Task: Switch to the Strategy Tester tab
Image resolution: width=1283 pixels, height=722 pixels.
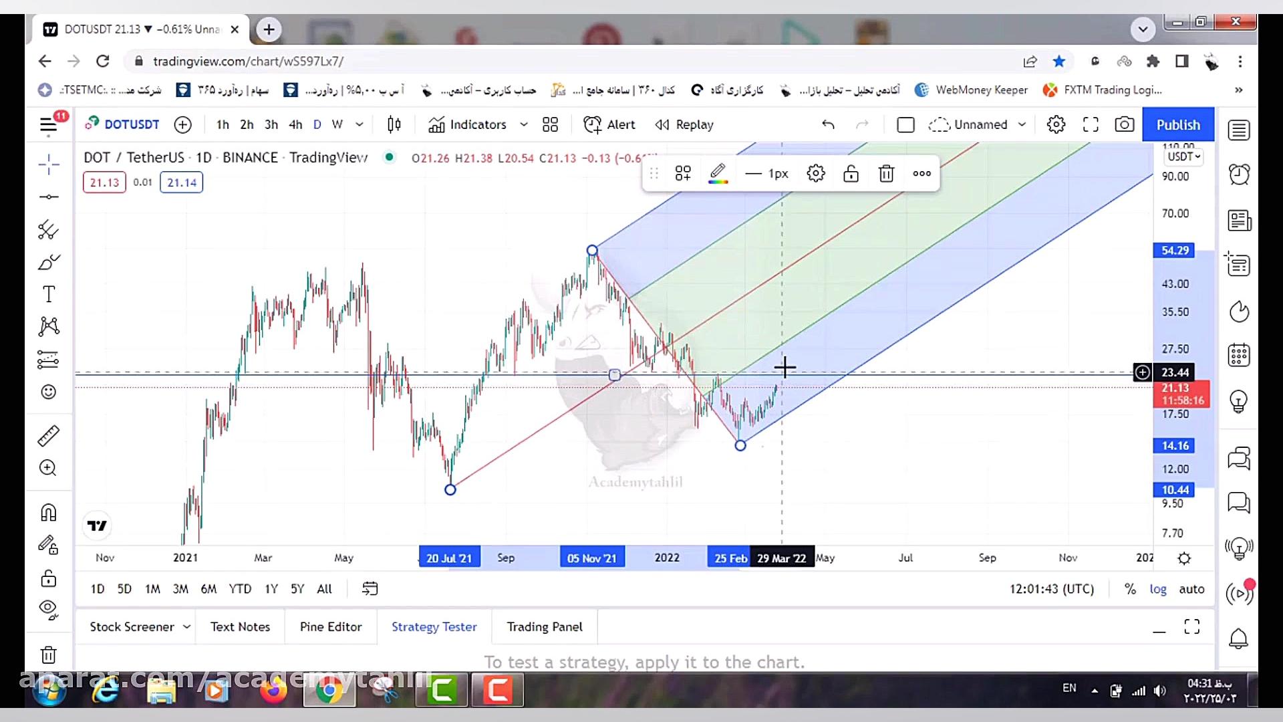Action: coord(434,627)
